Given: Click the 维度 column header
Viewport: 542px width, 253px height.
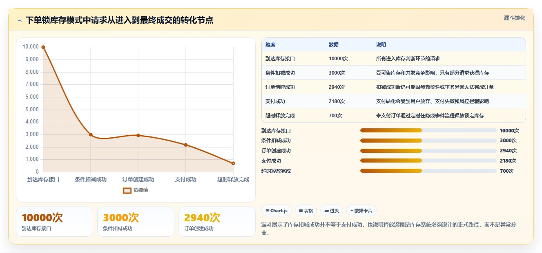Looking at the screenshot, I should [x=270, y=45].
